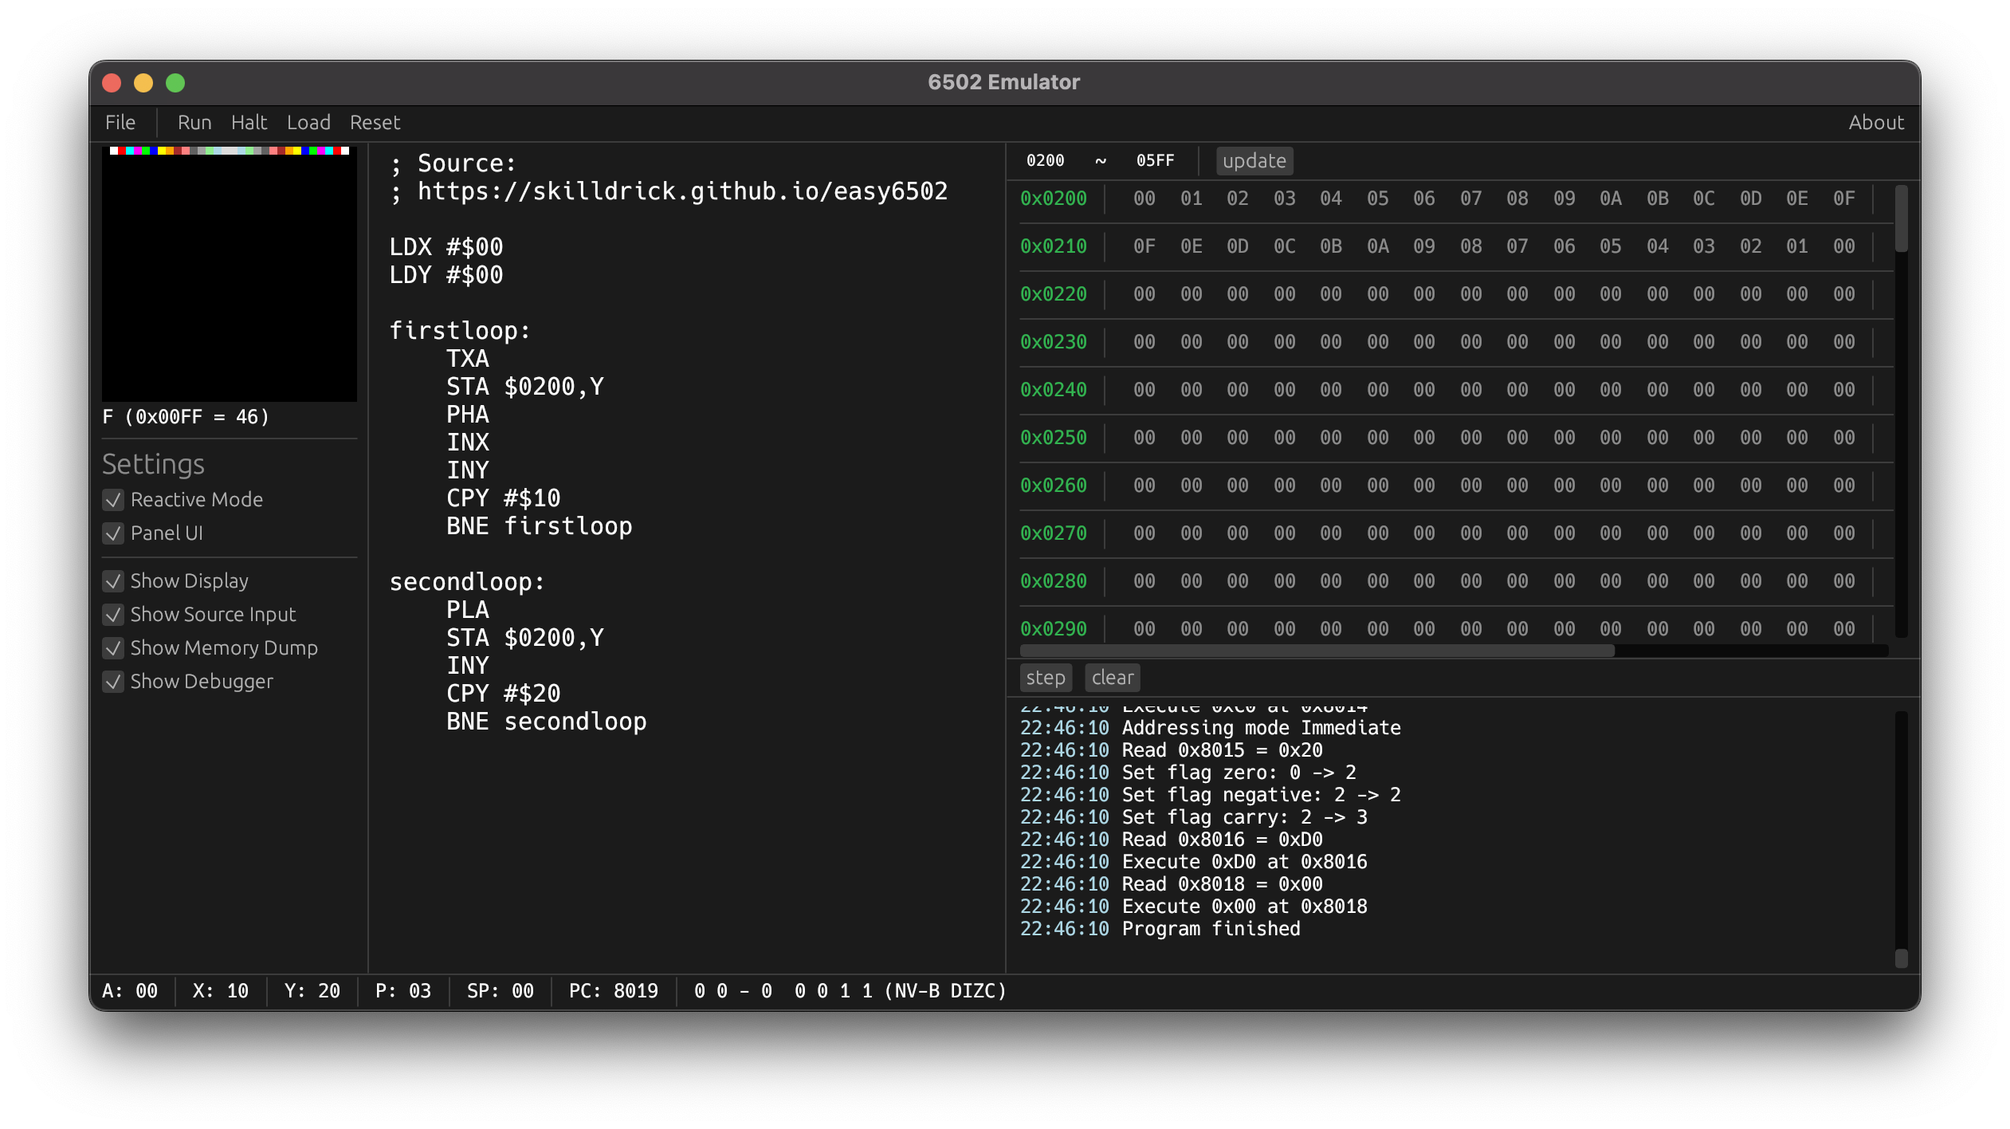Click the memory dump vertical scrollbar
Image resolution: width=2010 pixels, height=1129 pixels.
1901,219
